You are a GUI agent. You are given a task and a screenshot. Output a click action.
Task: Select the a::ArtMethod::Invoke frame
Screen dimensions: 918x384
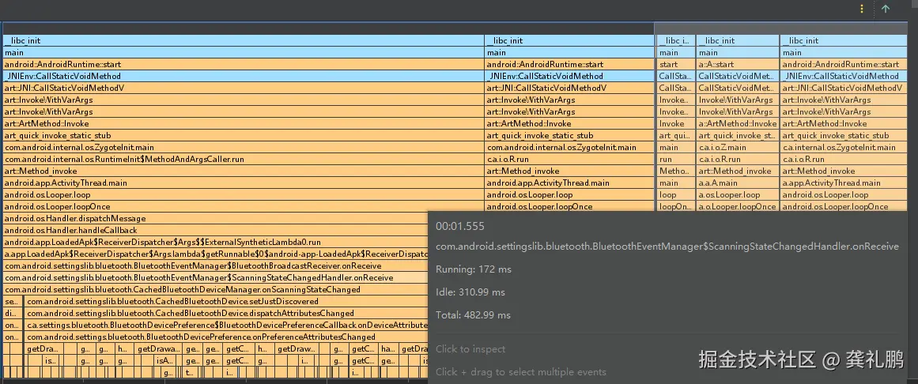click(x=738, y=123)
